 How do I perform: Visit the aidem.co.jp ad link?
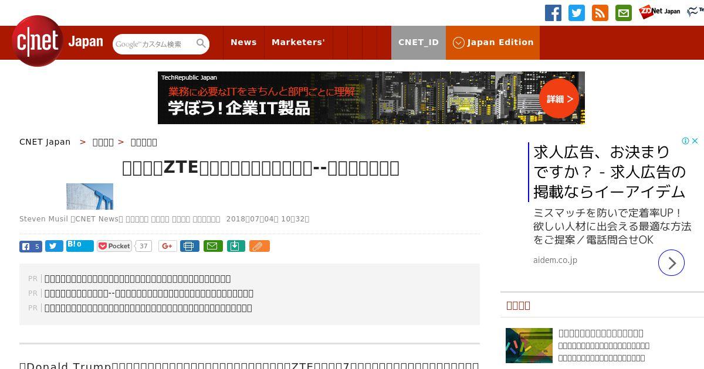(555, 260)
